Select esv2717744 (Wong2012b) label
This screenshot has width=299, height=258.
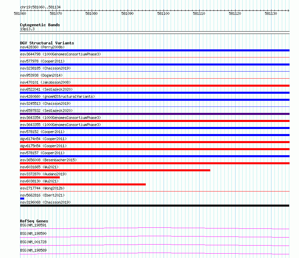click(x=42, y=188)
